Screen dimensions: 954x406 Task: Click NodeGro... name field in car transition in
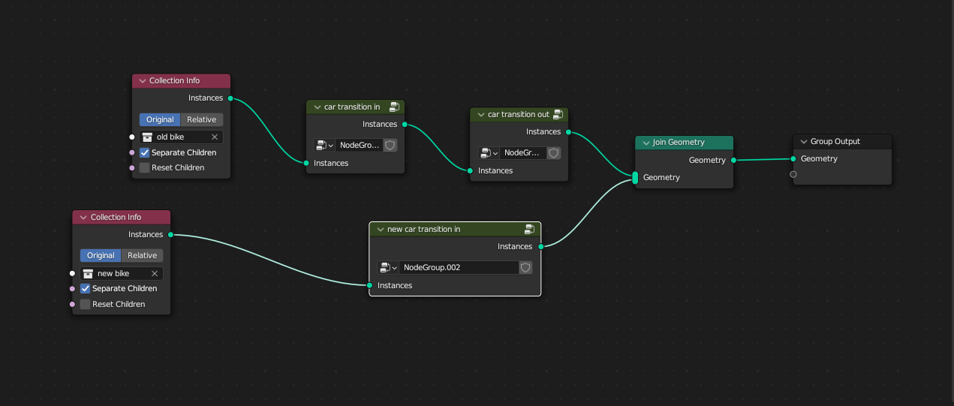click(x=360, y=145)
